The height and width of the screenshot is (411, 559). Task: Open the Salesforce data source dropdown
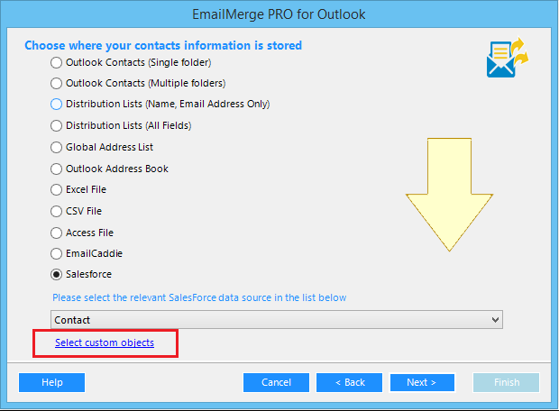(x=276, y=320)
